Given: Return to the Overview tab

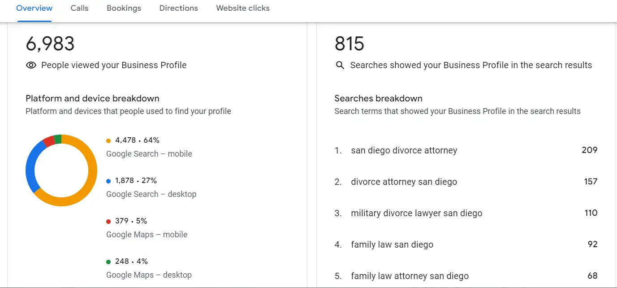Looking at the screenshot, I should coord(34,8).
